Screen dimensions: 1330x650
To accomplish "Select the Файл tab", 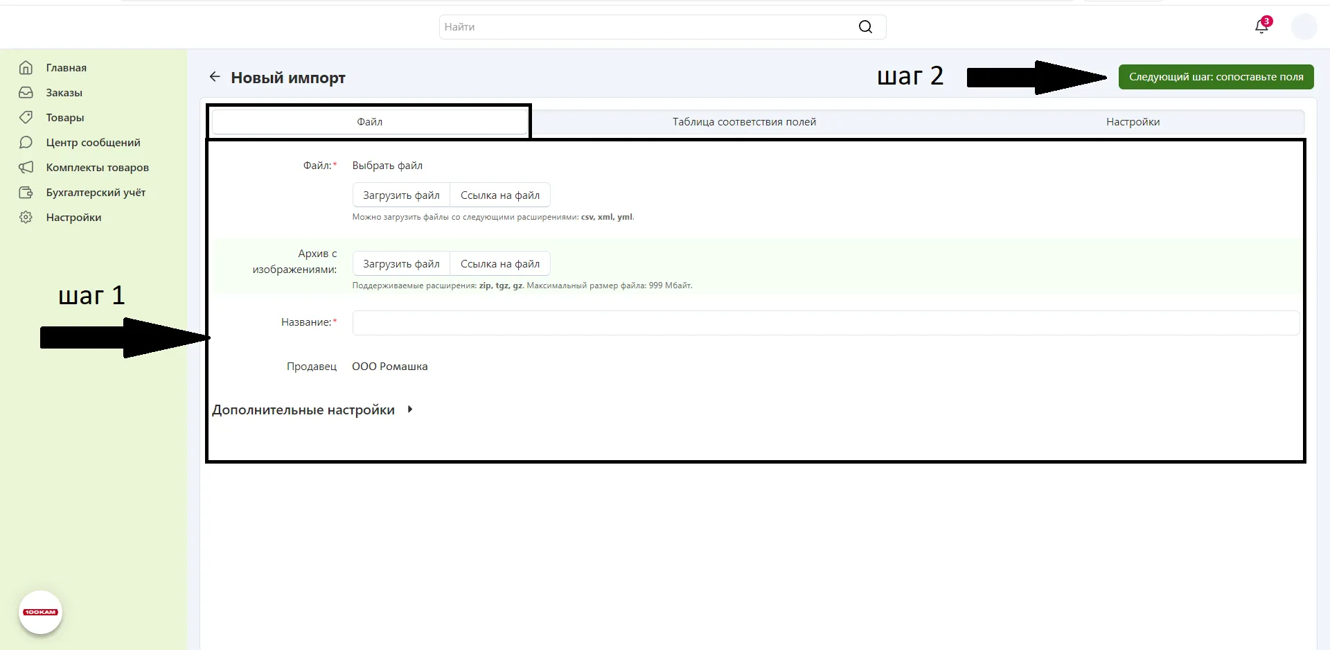I will [x=369, y=122].
